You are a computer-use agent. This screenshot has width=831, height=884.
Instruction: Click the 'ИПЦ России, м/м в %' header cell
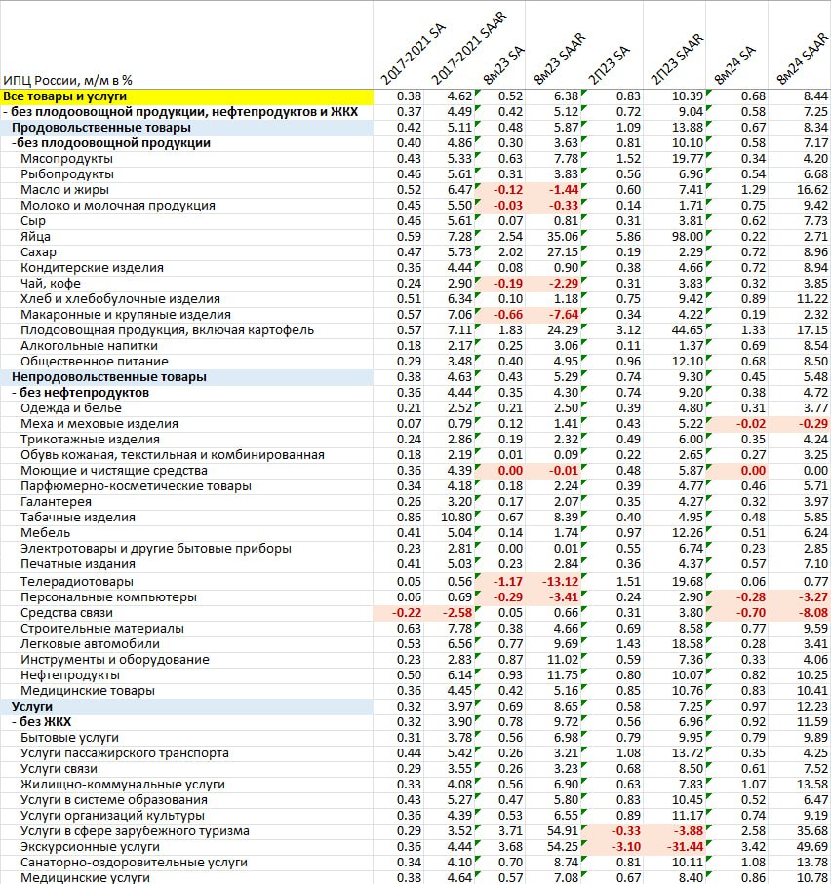[68, 80]
